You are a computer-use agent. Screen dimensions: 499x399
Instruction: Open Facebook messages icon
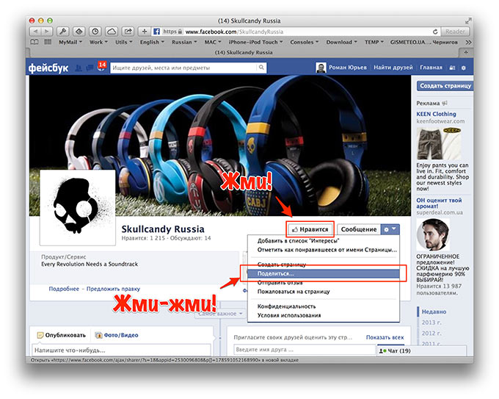(x=90, y=68)
